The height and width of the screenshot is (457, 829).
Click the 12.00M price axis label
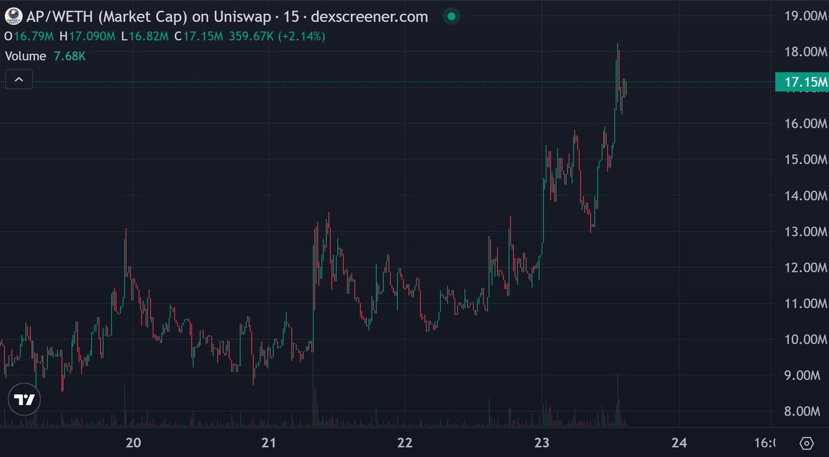(806, 267)
